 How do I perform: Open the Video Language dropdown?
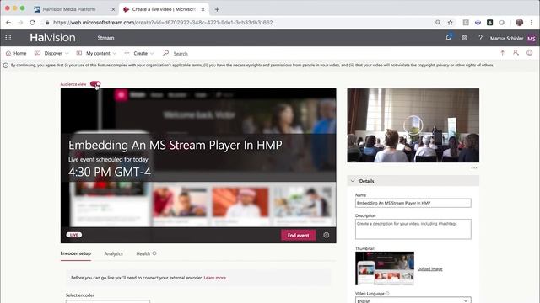(413, 300)
